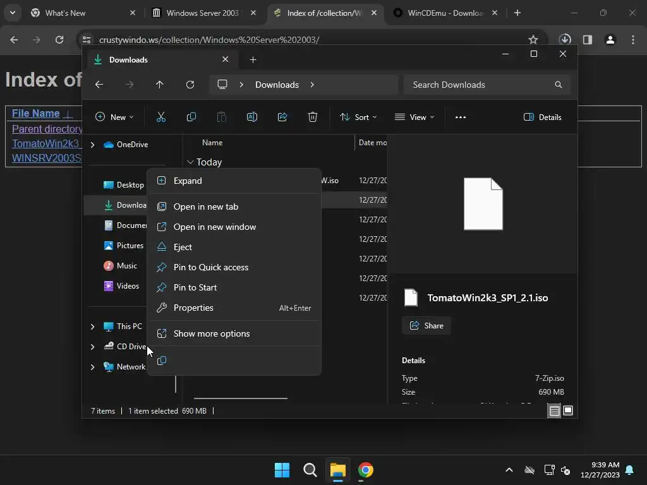This screenshot has height=485, width=647.
Task: Open Windows Start menu
Action: (x=282, y=470)
